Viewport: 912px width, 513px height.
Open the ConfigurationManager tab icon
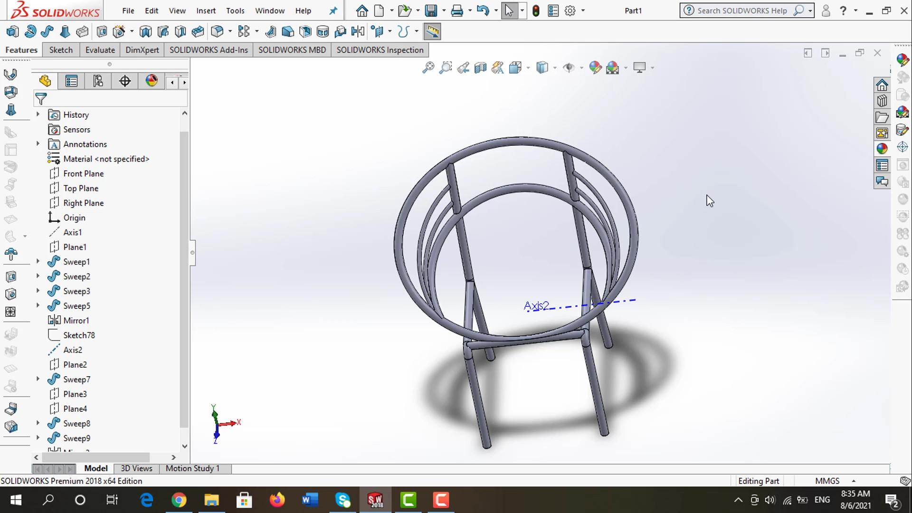click(98, 81)
